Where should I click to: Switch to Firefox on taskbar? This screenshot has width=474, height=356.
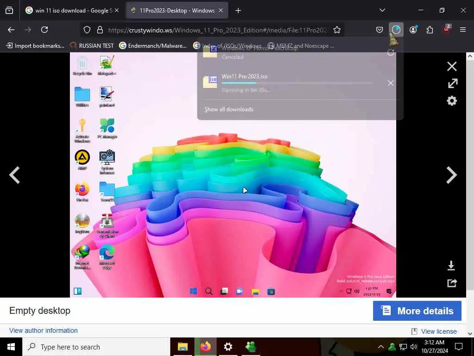pos(206,347)
